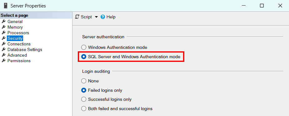The width and height of the screenshot is (289, 116).
Task: Click the Script button label
Action: coord(86,17)
